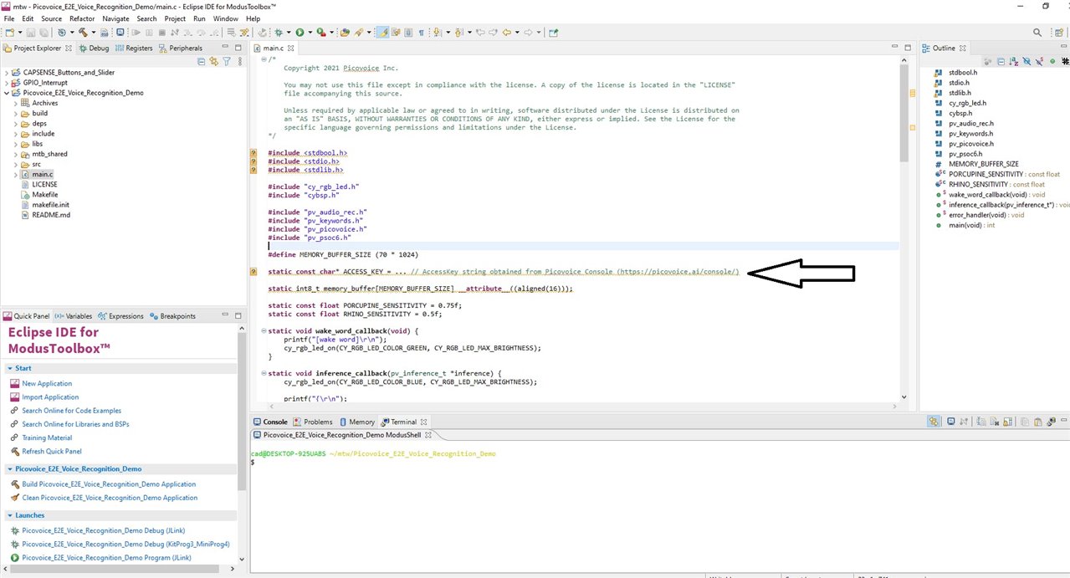Image resolution: width=1070 pixels, height=578 pixels.
Task: Toggle Link with Editor in Project Explorer
Action: click(x=213, y=62)
